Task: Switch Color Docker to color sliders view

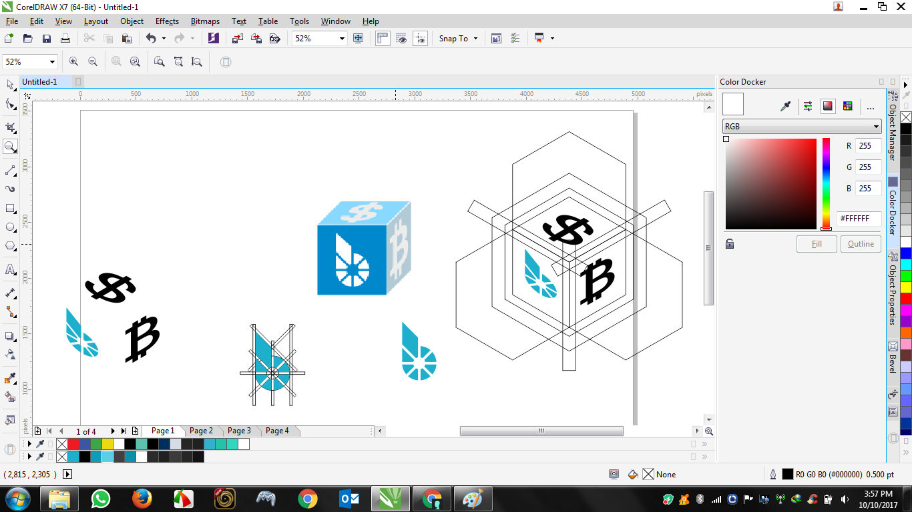Action: [808, 106]
